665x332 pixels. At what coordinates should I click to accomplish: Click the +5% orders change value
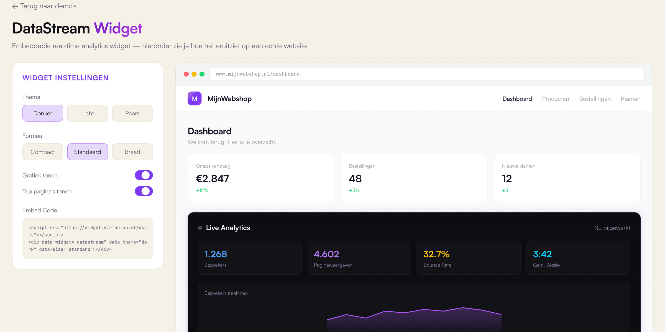[x=354, y=190]
